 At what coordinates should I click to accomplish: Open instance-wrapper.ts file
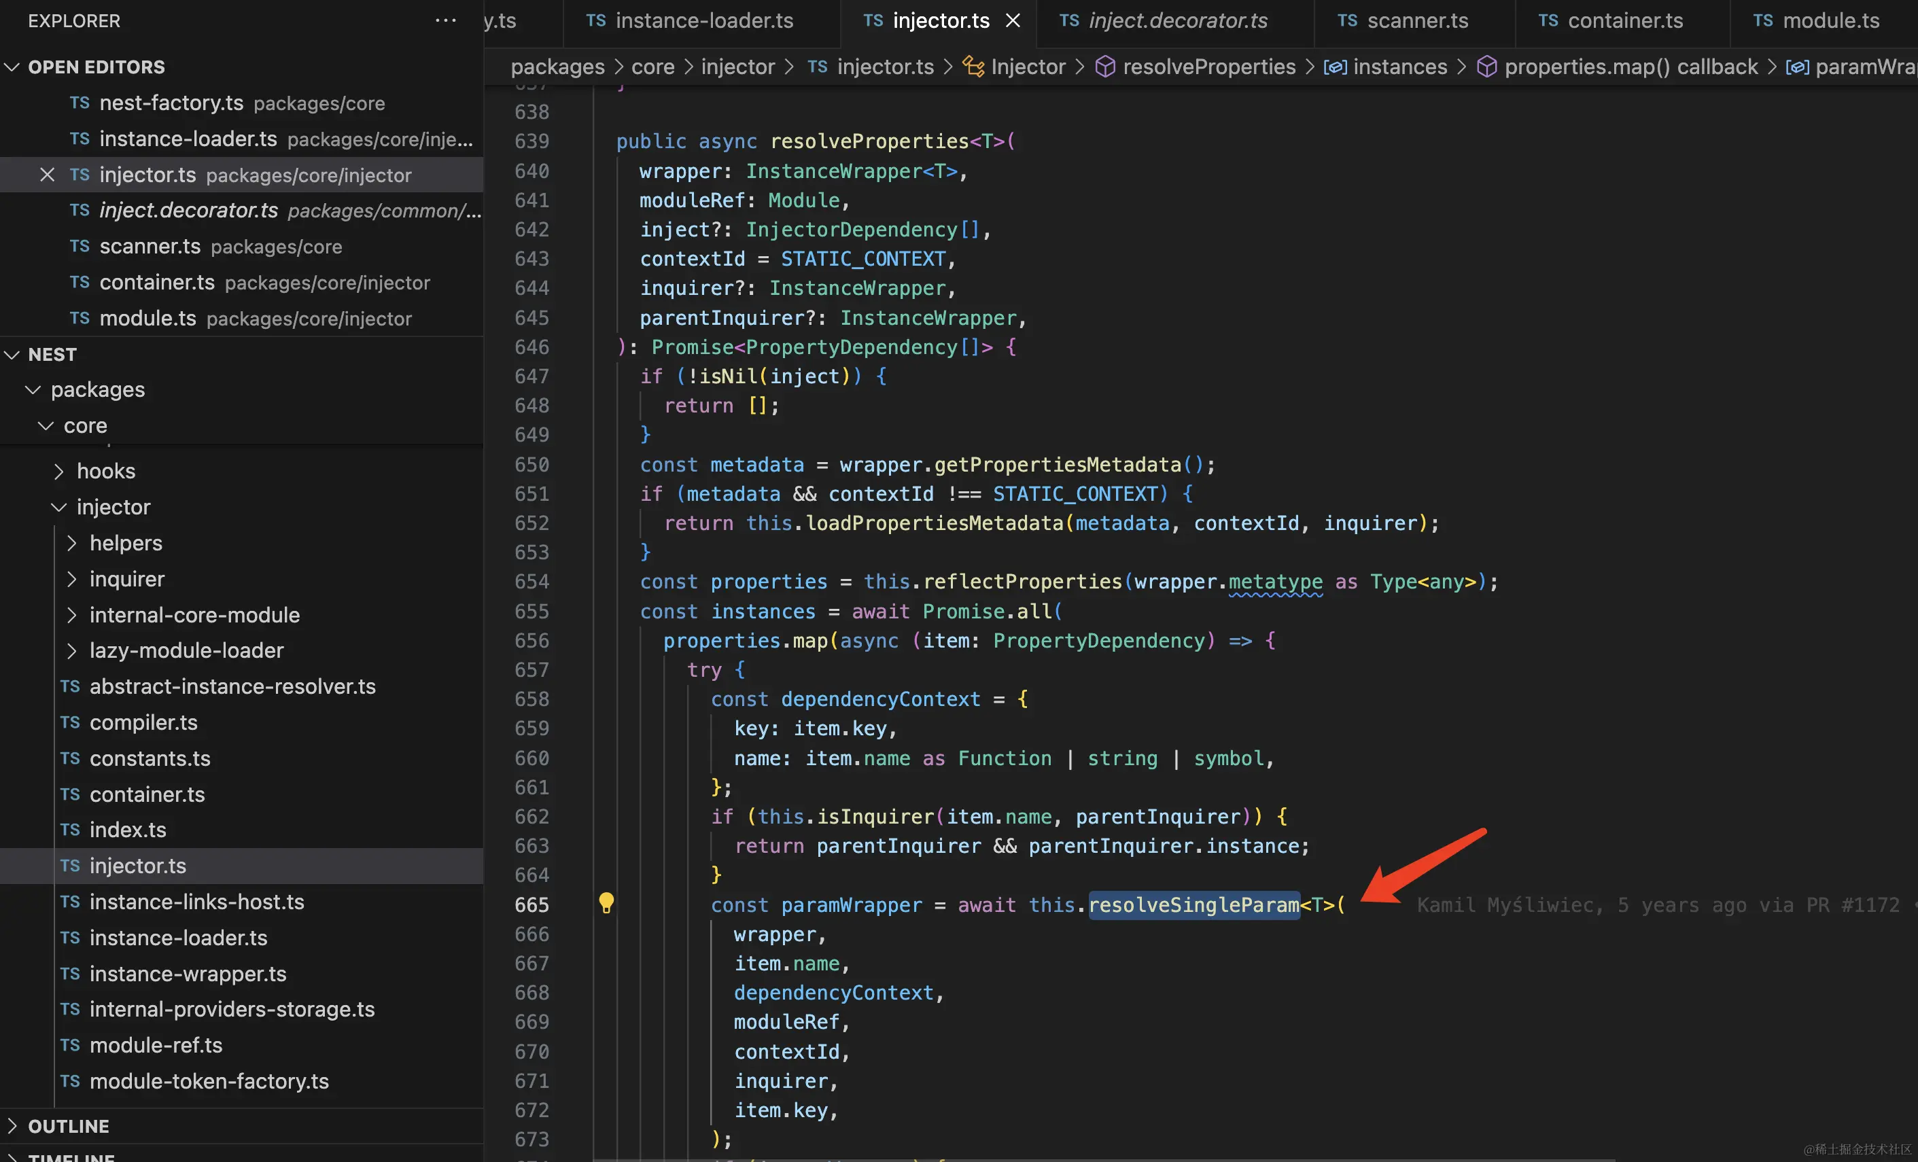241,974
